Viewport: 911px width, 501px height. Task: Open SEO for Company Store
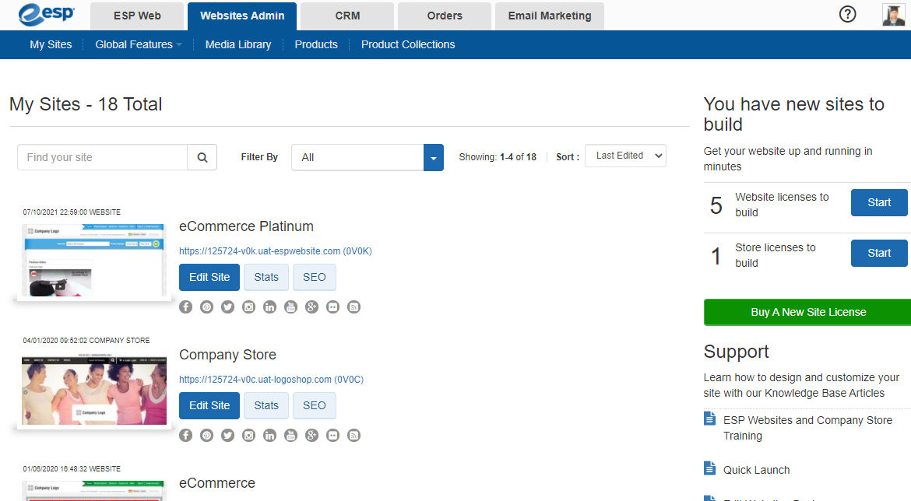click(x=315, y=405)
